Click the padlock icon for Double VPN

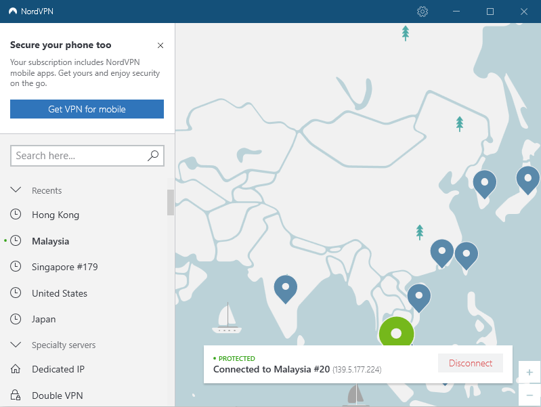pos(16,395)
